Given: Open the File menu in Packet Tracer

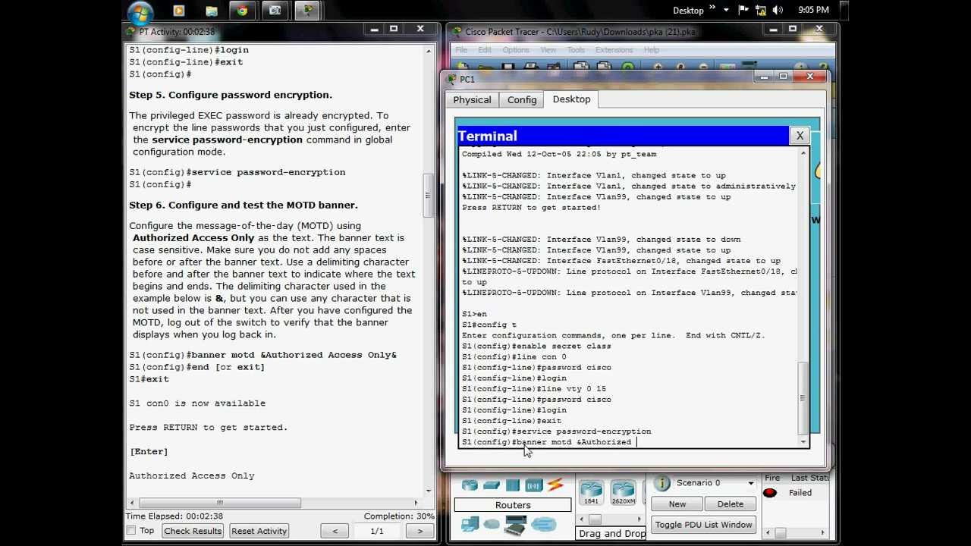Looking at the screenshot, I should click(461, 50).
